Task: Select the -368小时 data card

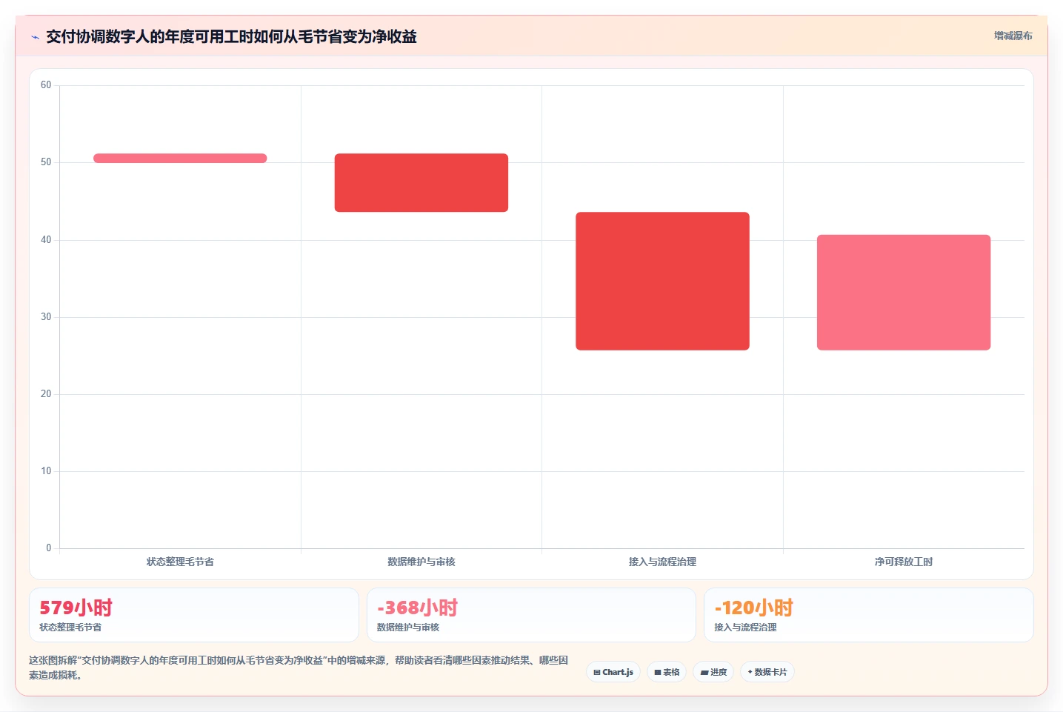Action: tap(531, 615)
